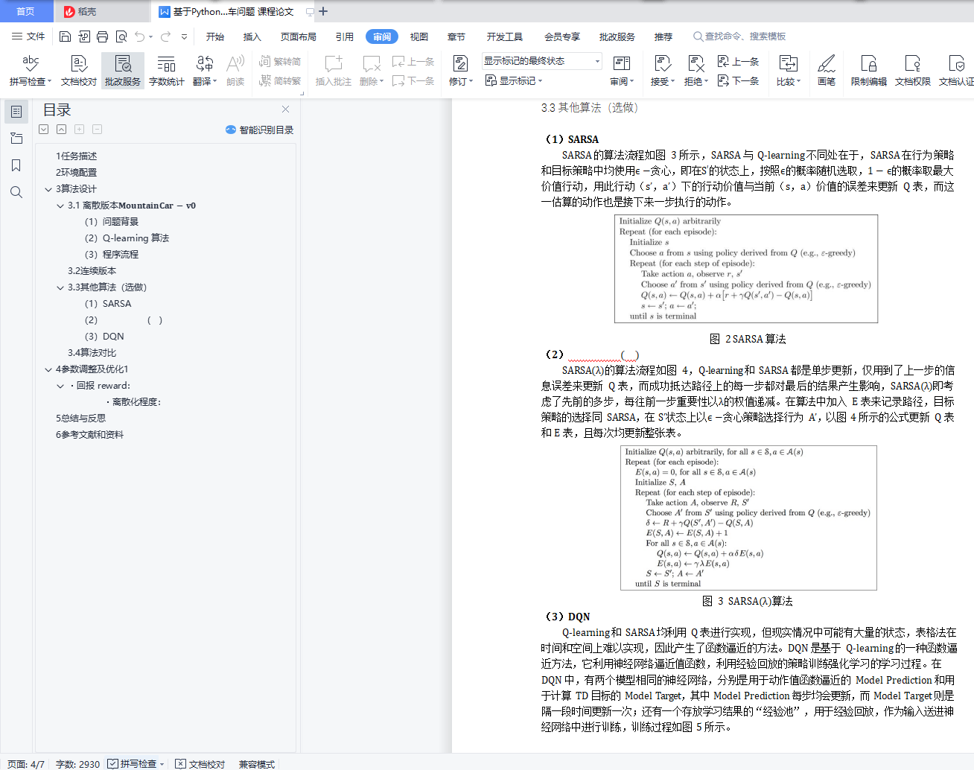Collapse the 3.1 离散版本MountainCar node

pyautogui.click(x=60, y=206)
